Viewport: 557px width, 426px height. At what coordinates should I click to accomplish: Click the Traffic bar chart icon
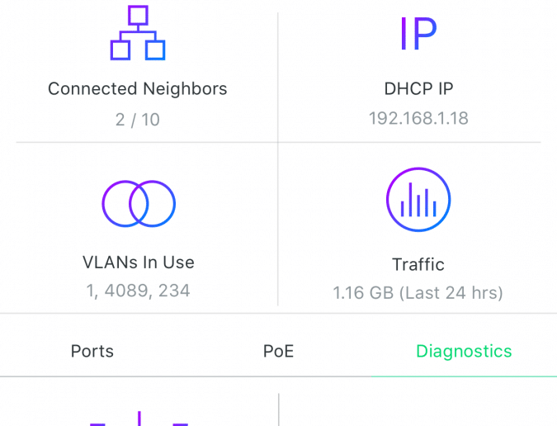[418, 199]
